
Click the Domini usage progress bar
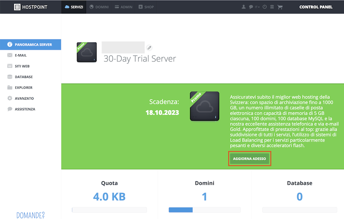205,210
